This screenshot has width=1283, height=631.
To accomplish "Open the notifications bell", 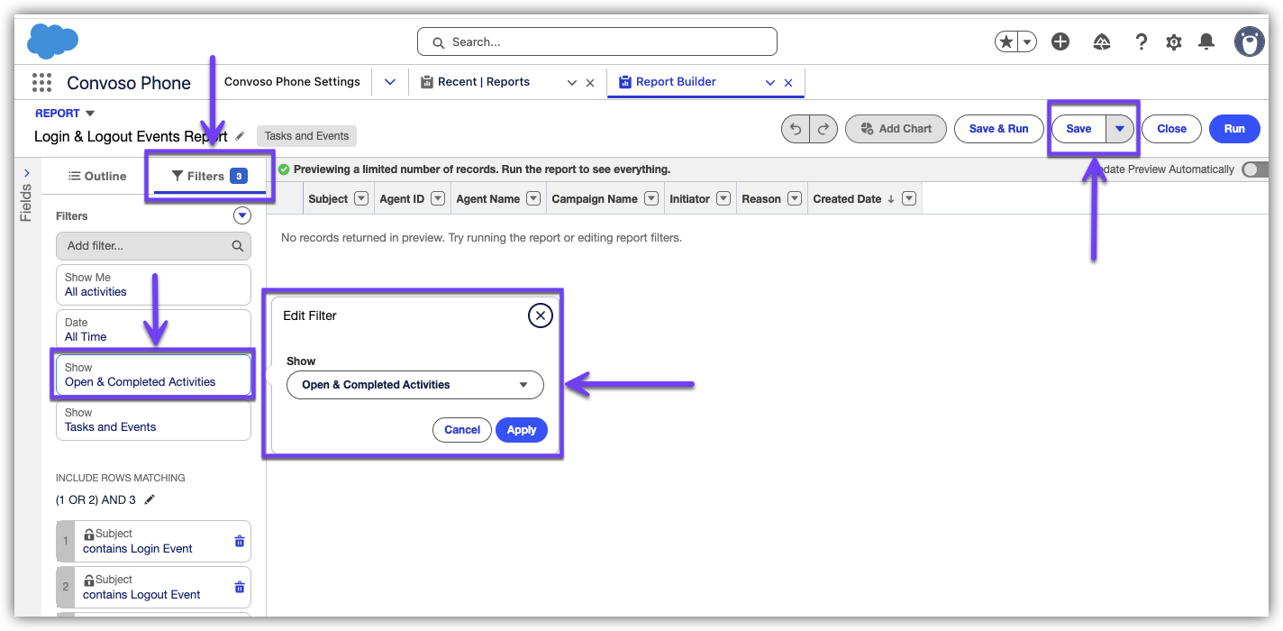I will tap(1206, 41).
